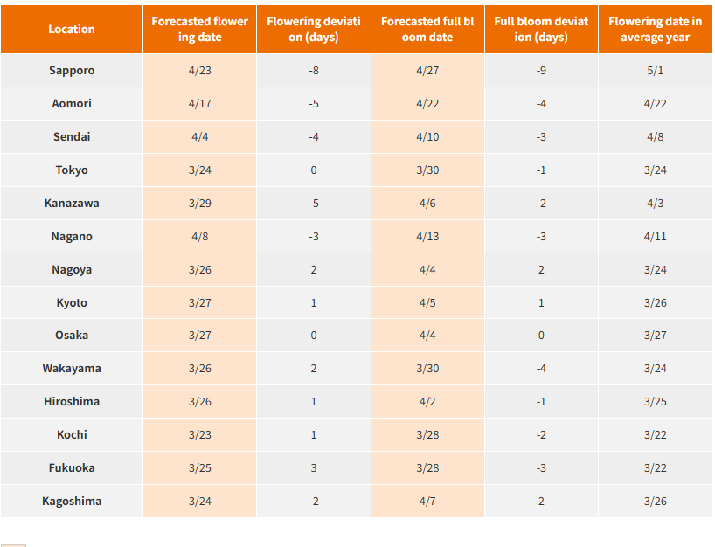
Task: Click the Flowering deviation (days) header
Action: click(314, 29)
